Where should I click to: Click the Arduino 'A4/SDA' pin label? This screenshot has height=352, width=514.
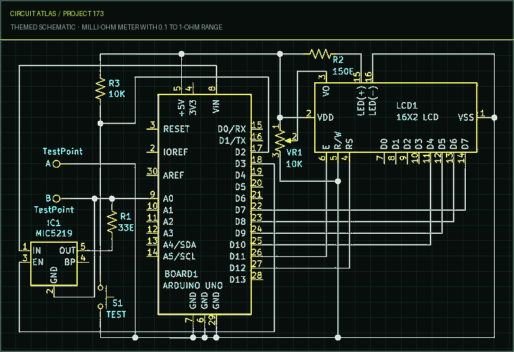tap(180, 245)
